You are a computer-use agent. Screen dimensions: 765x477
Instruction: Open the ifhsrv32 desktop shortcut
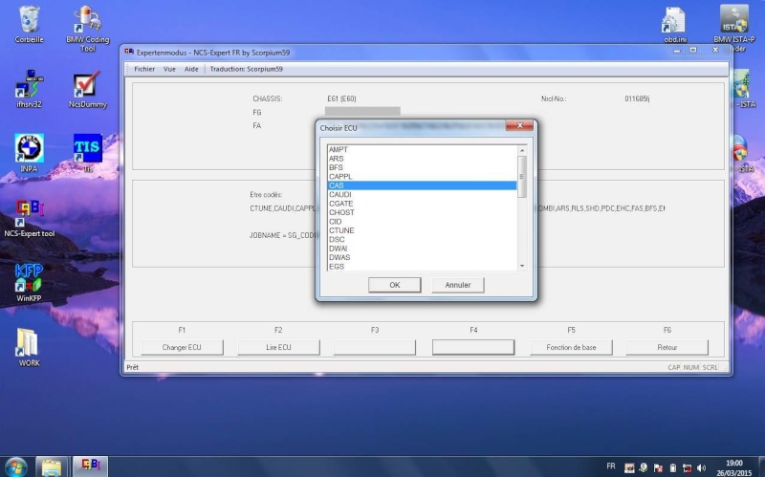(29, 88)
